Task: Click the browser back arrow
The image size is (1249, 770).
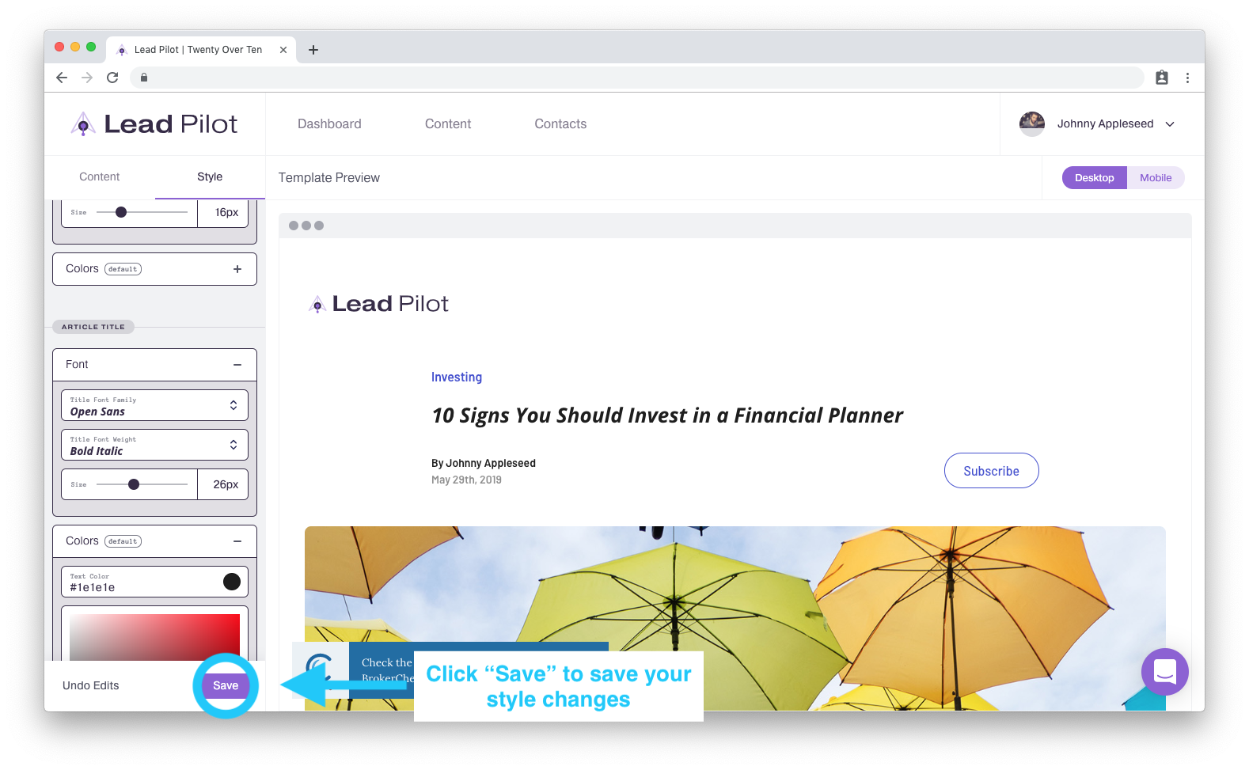Action: (62, 78)
